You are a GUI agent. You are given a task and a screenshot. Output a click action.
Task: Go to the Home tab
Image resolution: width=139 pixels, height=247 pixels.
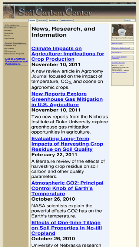click(32, 20)
